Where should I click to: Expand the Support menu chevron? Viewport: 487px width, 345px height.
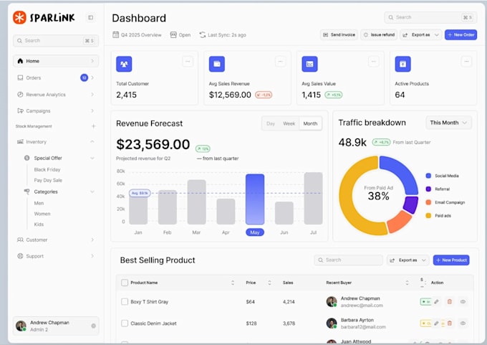[x=92, y=256]
